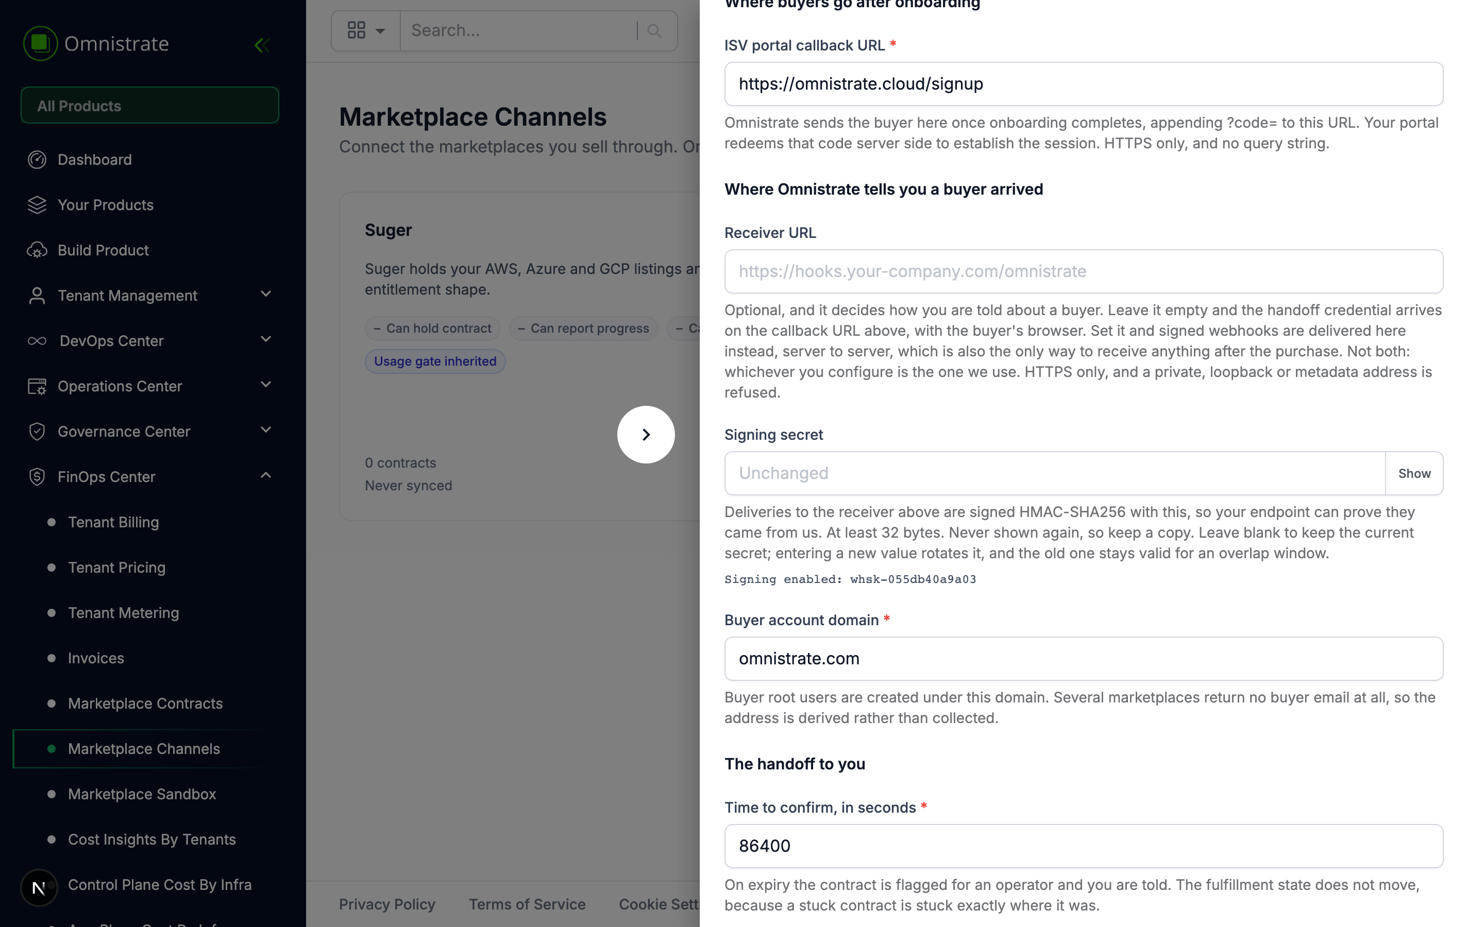
Task: Focus the Time to confirm seconds field
Action: (x=1084, y=846)
